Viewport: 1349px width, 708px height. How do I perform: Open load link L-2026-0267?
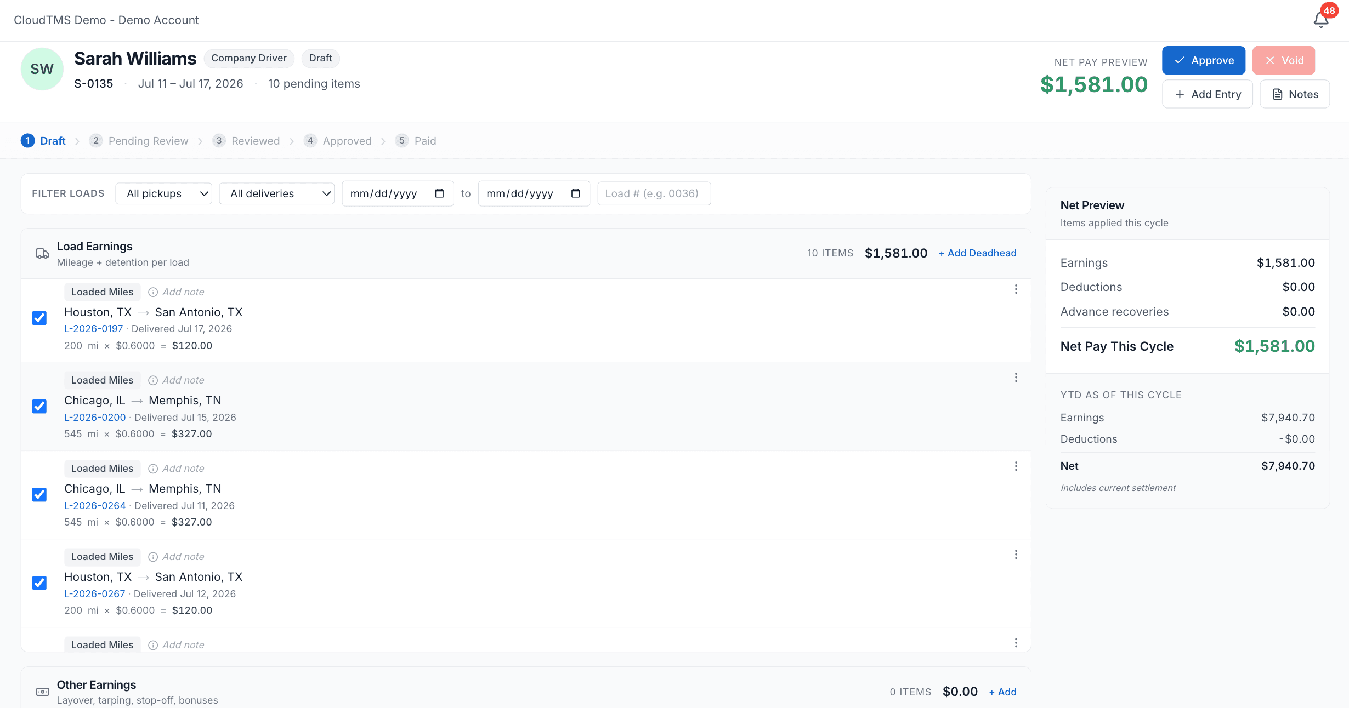pyautogui.click(x=95, y=594)
